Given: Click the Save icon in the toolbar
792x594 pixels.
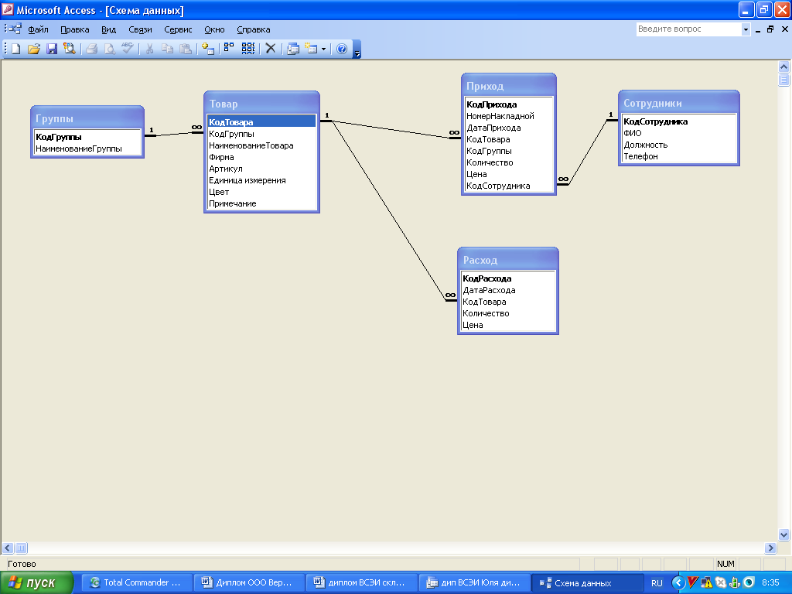Looking at the screenshot, I should [x=52, y=49].
